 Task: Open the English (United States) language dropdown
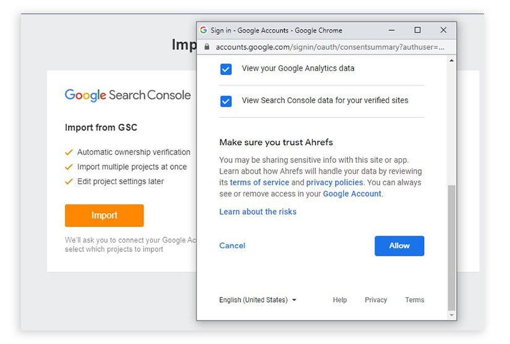pos(258,300)
